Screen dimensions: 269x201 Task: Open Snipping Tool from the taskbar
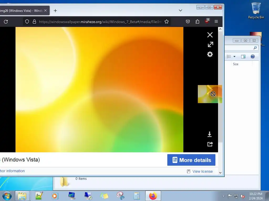click(121, 196)
